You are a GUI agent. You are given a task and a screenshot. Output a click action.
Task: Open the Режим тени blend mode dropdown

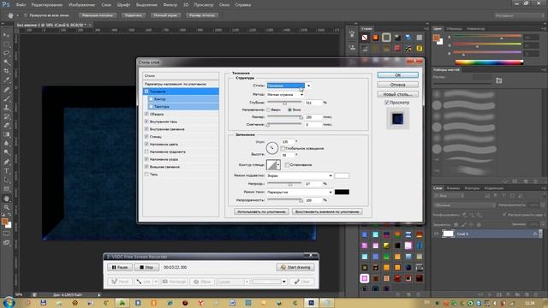click(300, 192)
